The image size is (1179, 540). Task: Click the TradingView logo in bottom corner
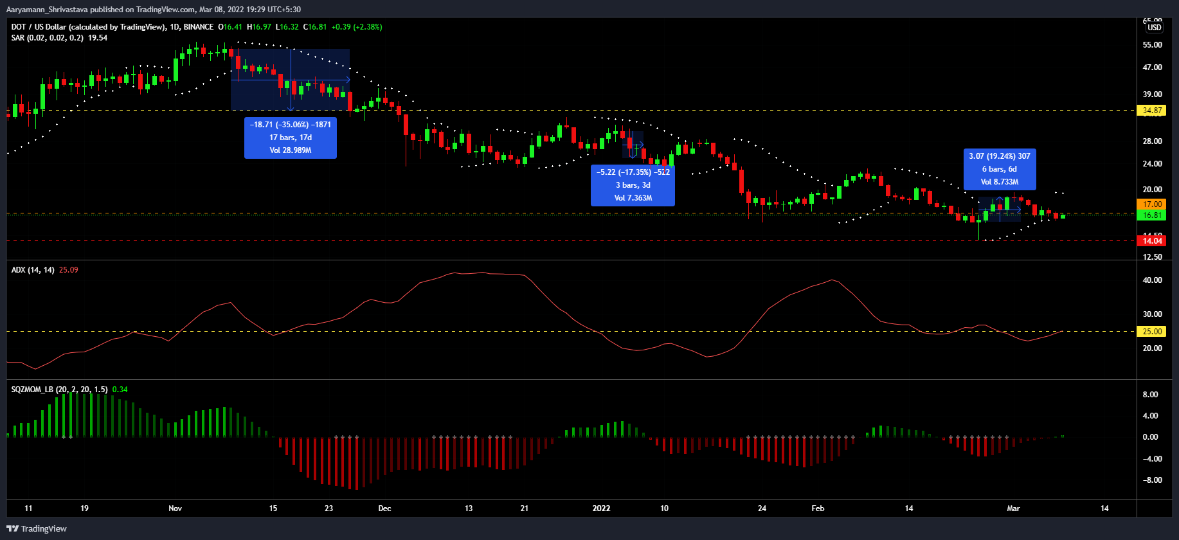[x=37, y=528]
